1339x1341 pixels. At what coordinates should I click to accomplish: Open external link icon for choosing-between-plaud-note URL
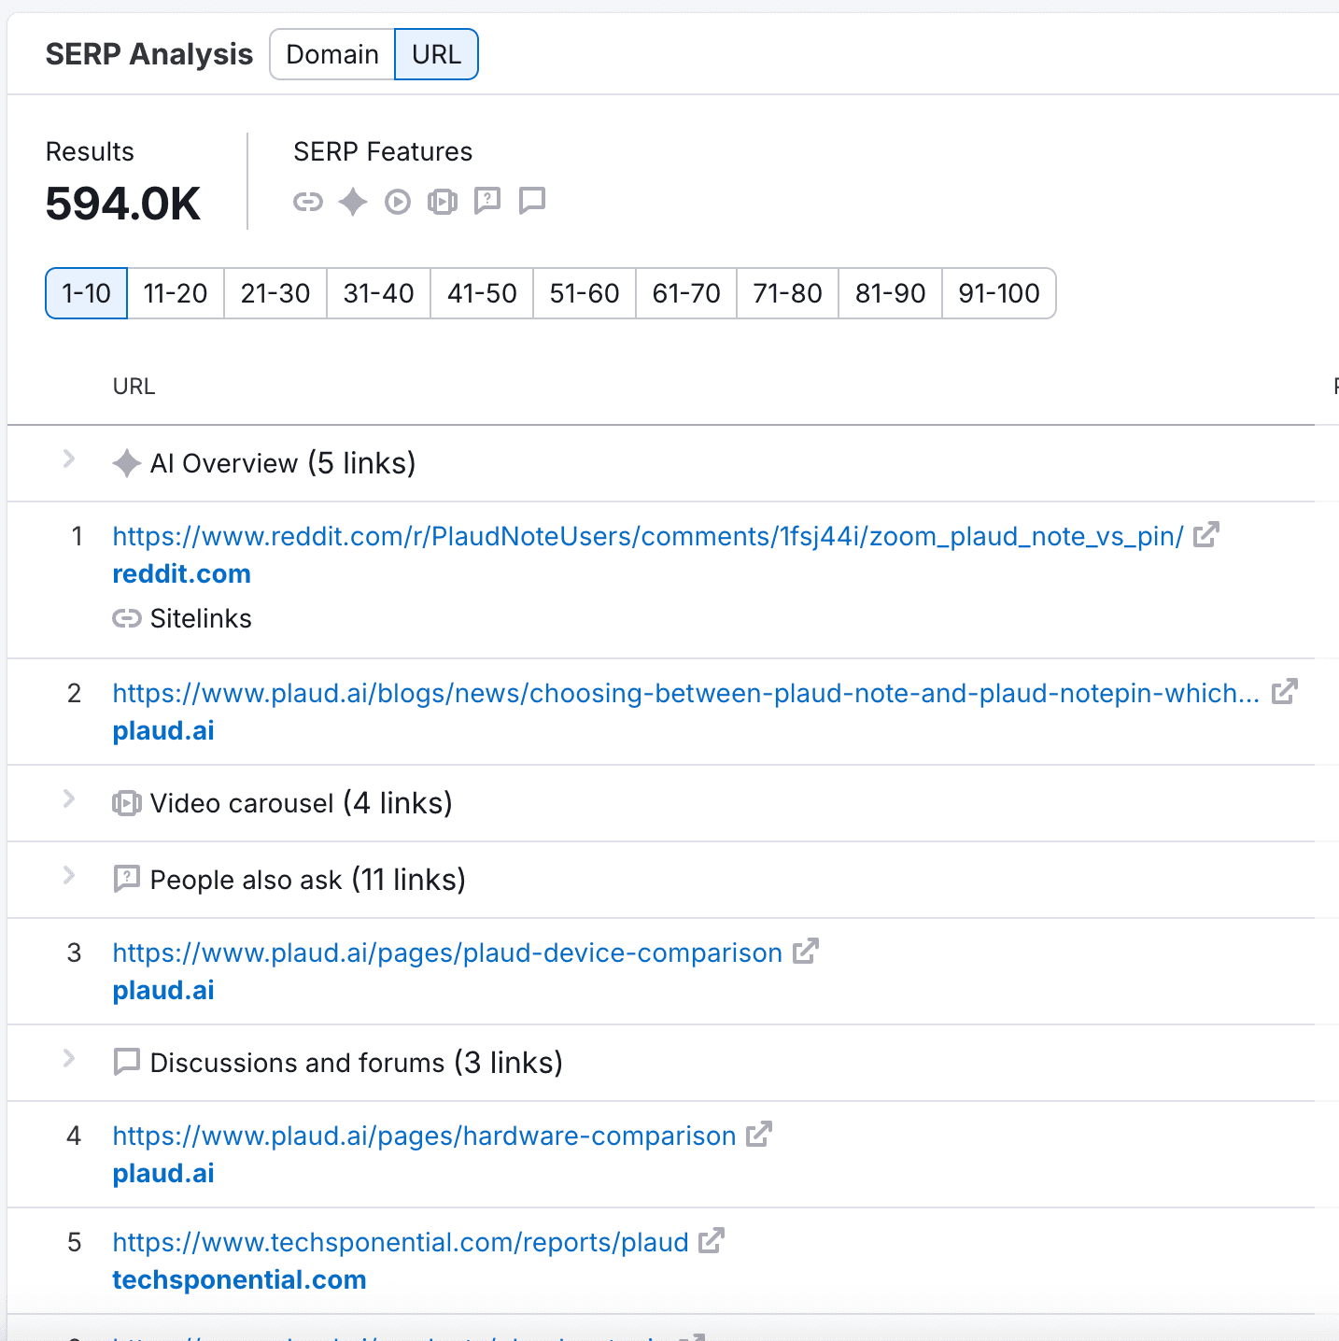point(1285,691)
